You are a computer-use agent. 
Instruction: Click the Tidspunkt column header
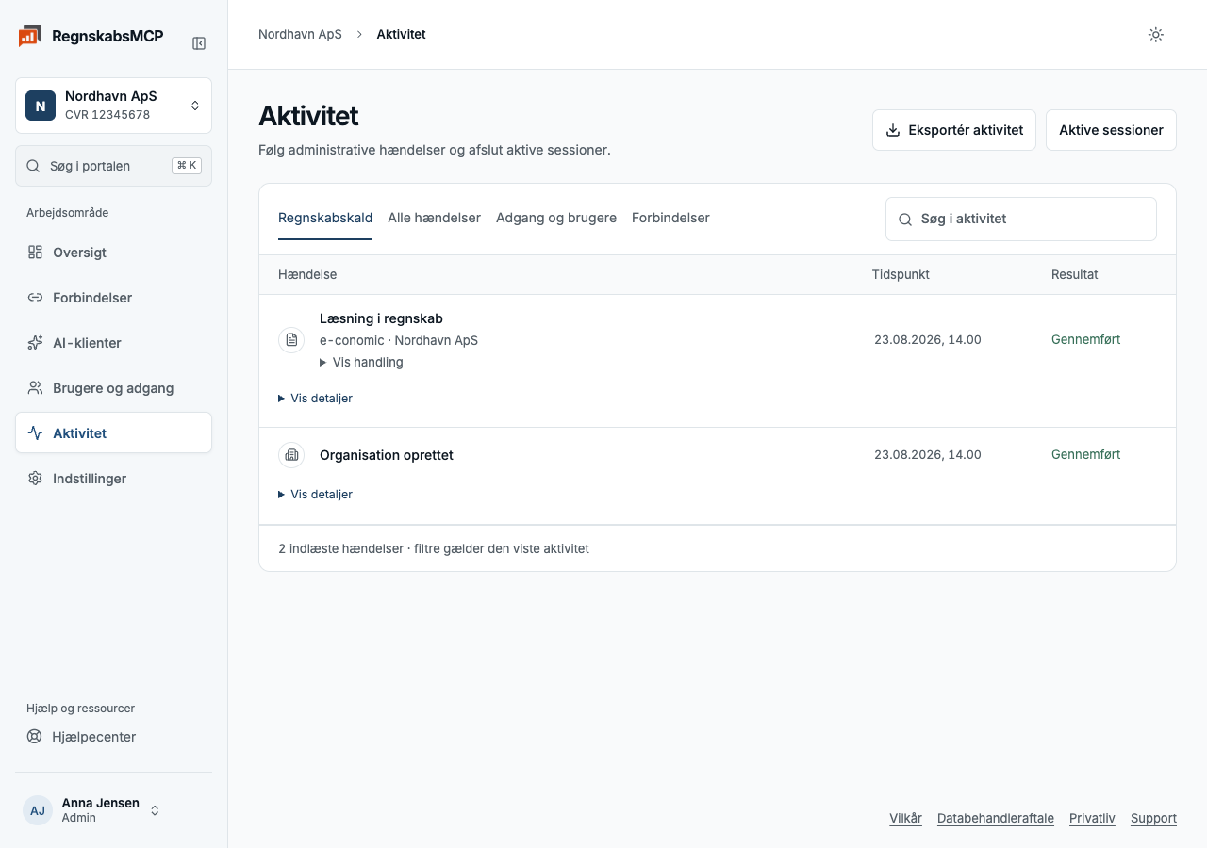[901, 274]
